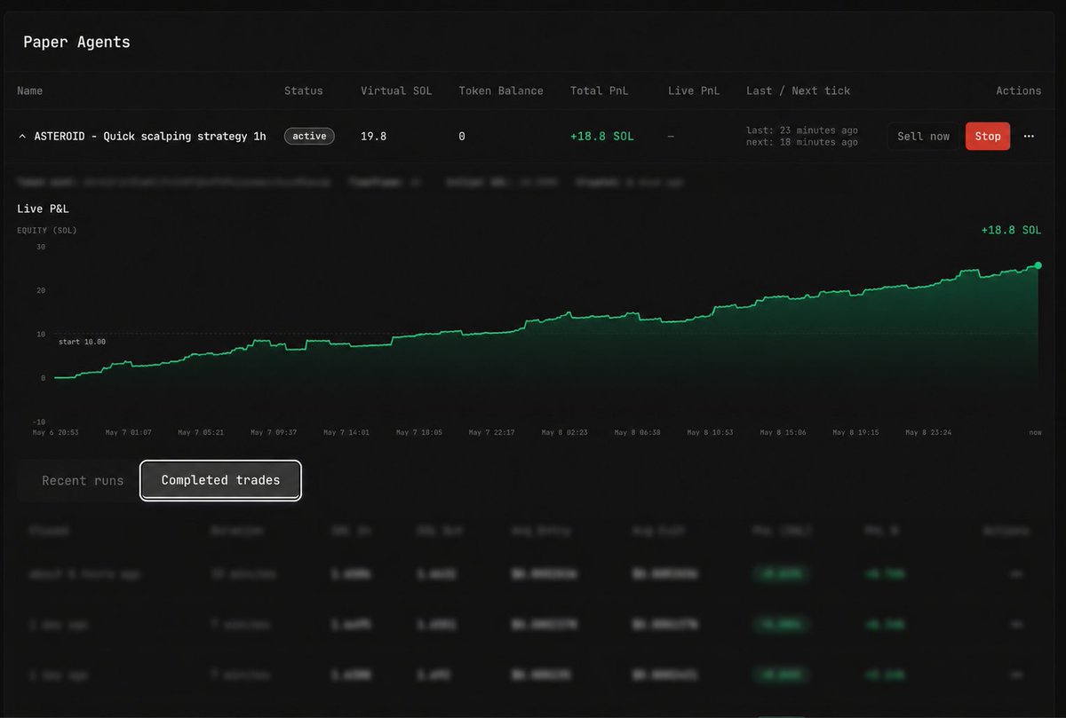
Task: Click the Actions column header
Action: pyautogui.click(x=1018, y=91)
